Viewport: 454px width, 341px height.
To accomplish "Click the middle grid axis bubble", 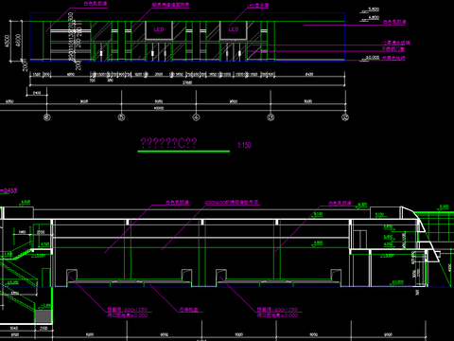I will [196, 117].
